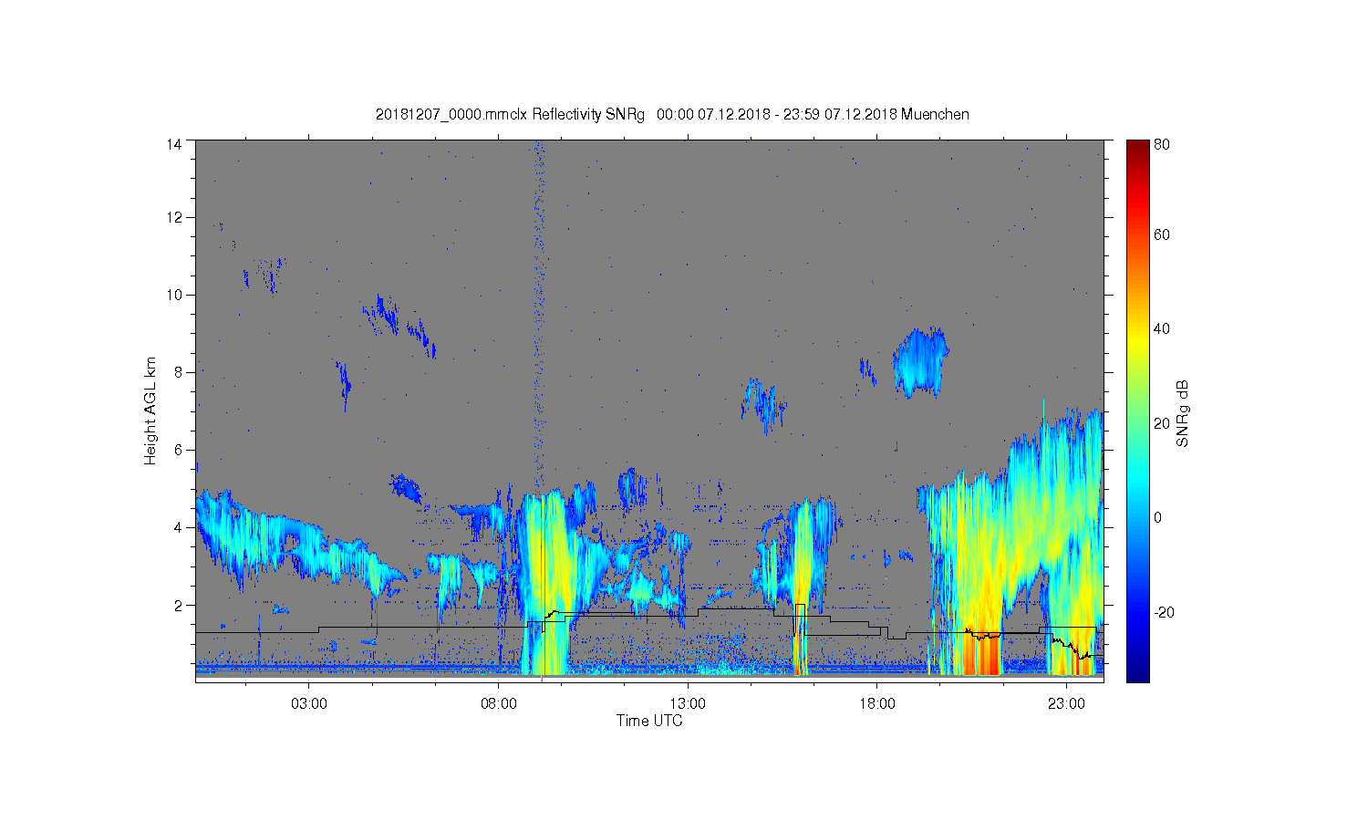Click the colorbar value 40

pos(1162,329)
